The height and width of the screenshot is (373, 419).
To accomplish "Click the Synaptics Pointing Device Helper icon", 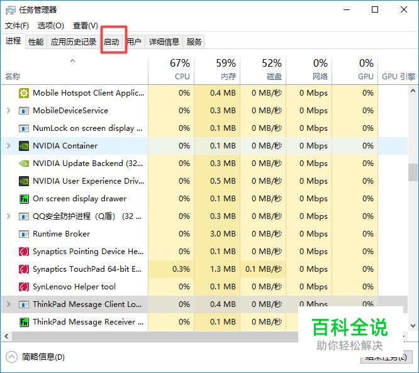I will (x=24, y=252).
